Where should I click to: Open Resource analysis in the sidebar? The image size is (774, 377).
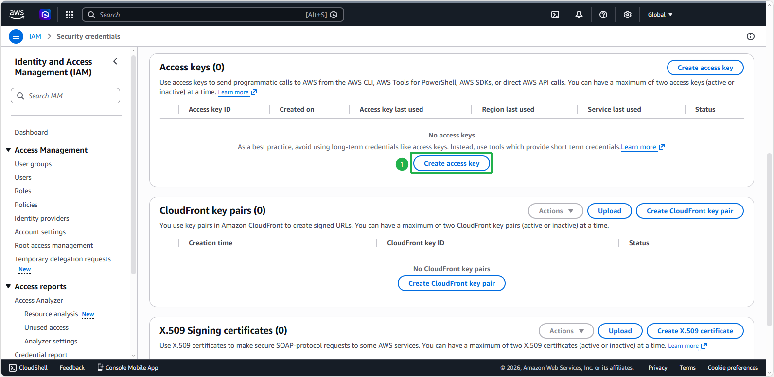(x=51, y=314)
